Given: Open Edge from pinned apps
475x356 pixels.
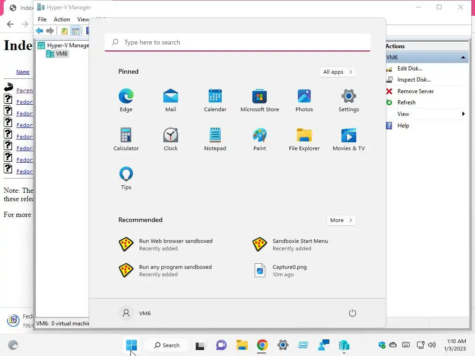Looking at the screenshot, I should pyautogui.click(x=126, y=100).
